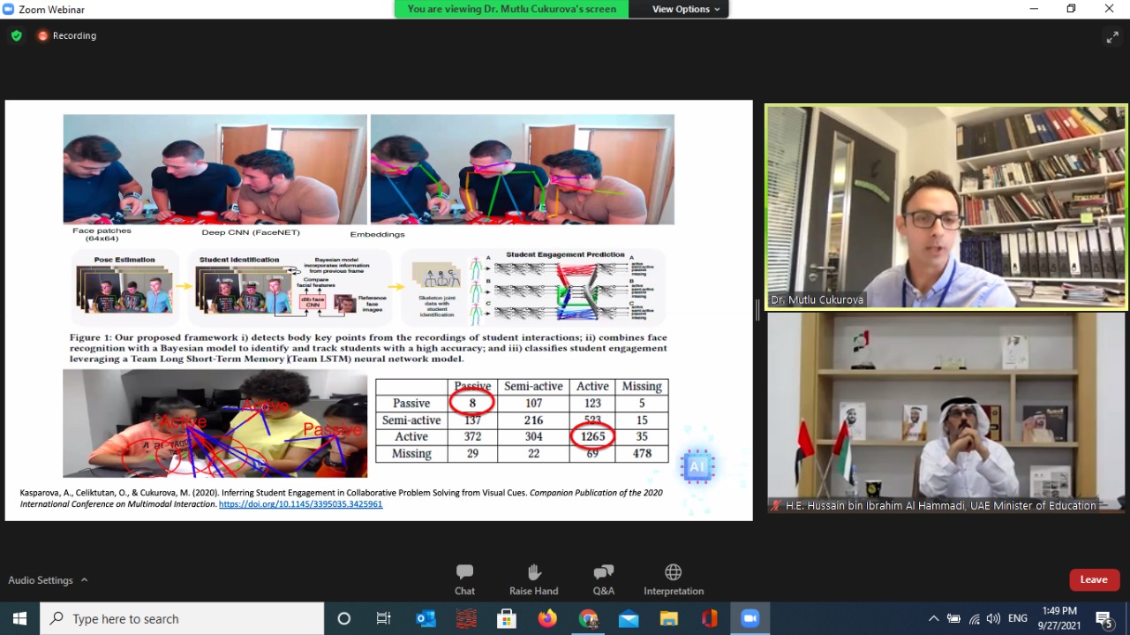Click the Recording indicator
Viewport: 1130px width, 635px height.
point(67,36)
